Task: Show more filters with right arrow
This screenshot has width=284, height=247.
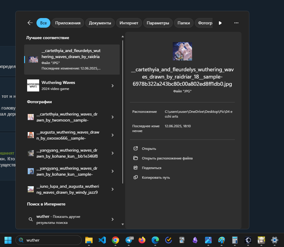Action: coord(220,23)
